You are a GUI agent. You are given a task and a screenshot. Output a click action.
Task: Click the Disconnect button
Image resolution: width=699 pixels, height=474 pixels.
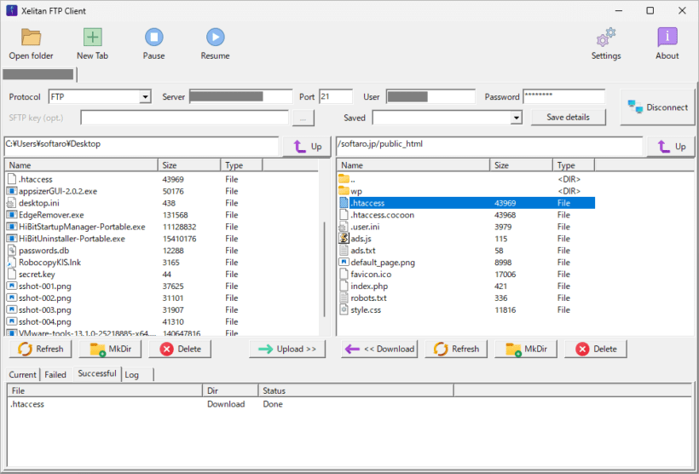pyautogui.click(x=657, y=107)
